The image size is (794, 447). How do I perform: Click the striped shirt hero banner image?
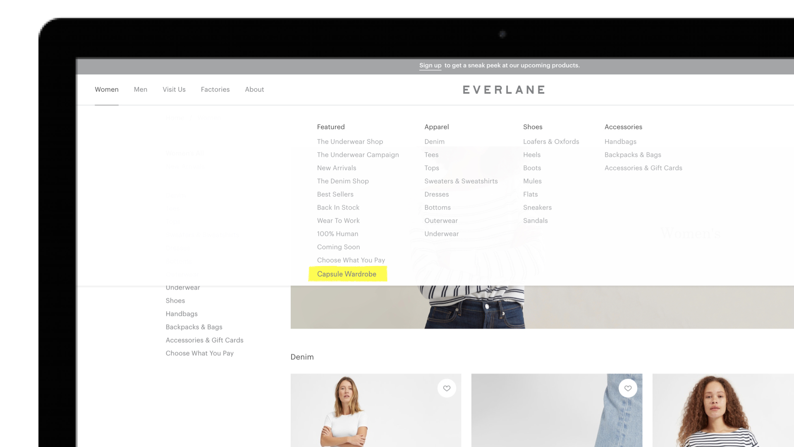click(x=542, y=307)
